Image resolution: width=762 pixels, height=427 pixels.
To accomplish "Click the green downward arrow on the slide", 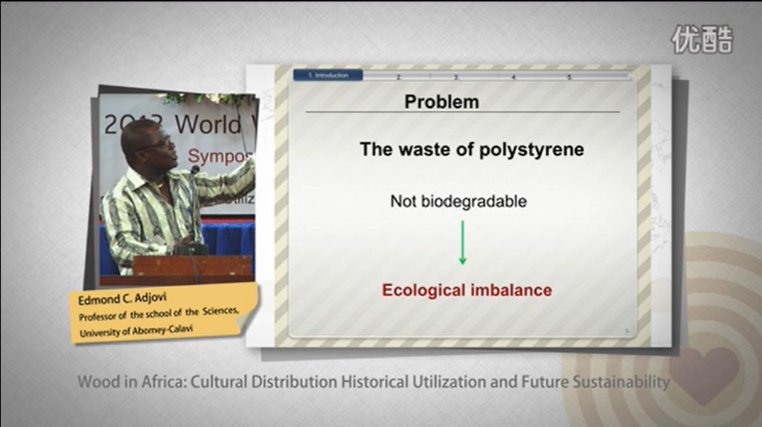I will pos(462,243).
